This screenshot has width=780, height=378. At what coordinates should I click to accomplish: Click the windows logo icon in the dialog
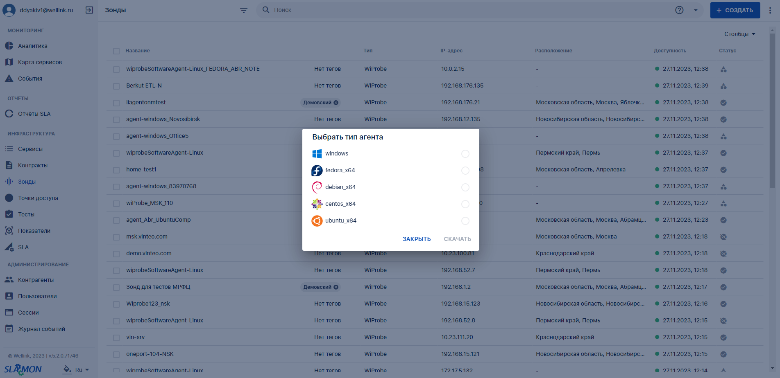(x=317, y=154)
